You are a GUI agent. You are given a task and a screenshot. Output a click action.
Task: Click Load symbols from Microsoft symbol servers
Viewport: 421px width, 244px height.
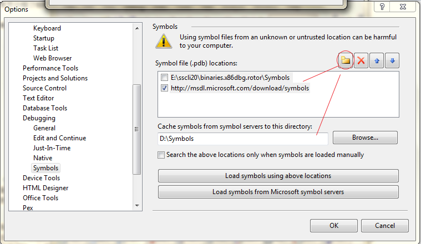pyautogui.click(x=278, y=192)
